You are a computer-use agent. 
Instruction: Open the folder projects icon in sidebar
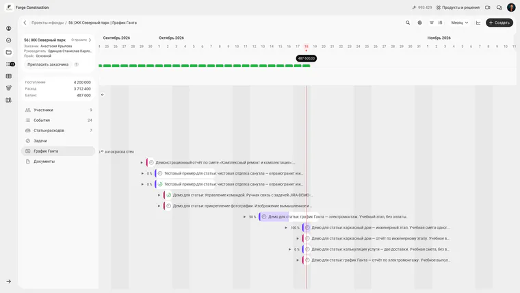tap(9, 52)
